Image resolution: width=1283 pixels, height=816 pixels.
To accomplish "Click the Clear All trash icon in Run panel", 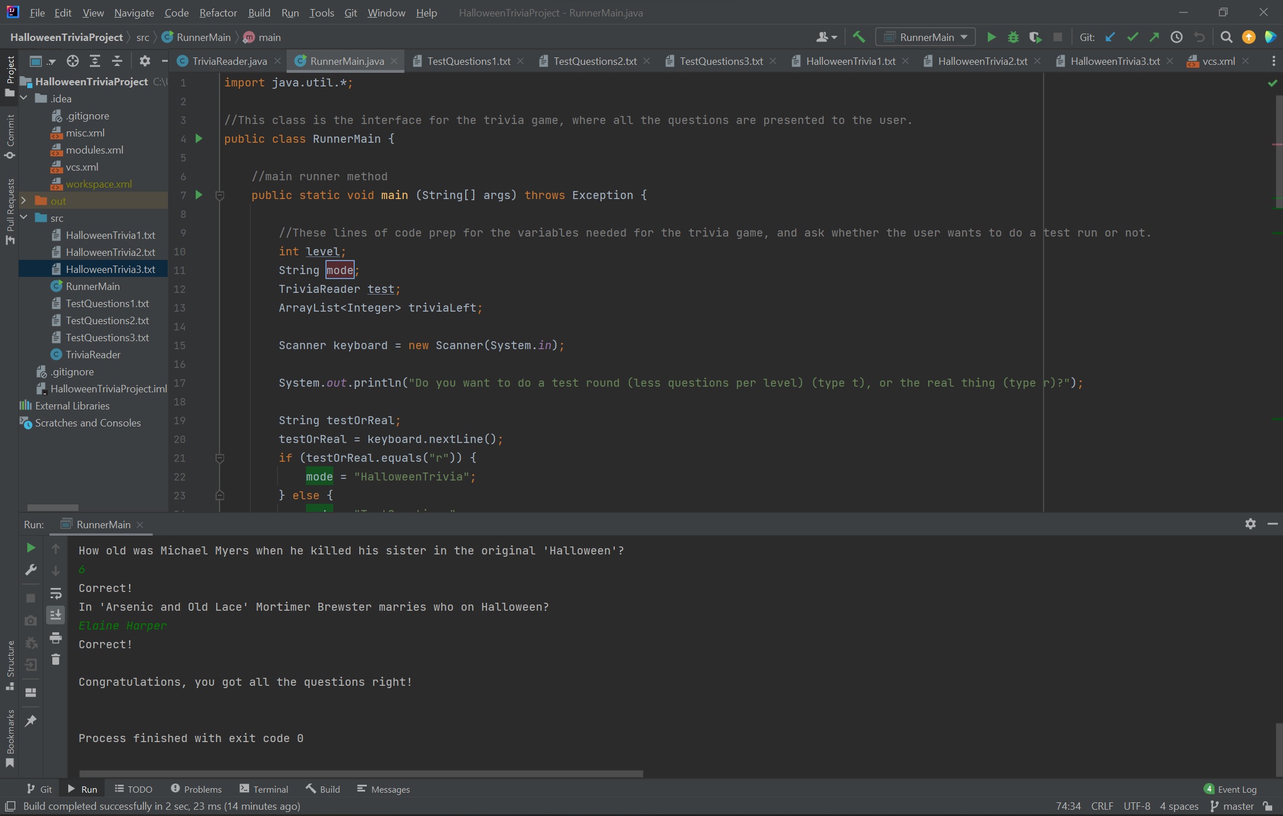I will point(56,660).
